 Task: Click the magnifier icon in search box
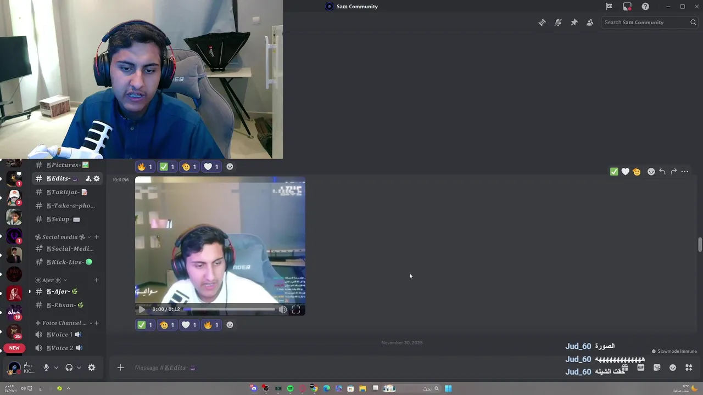[693, 22]
